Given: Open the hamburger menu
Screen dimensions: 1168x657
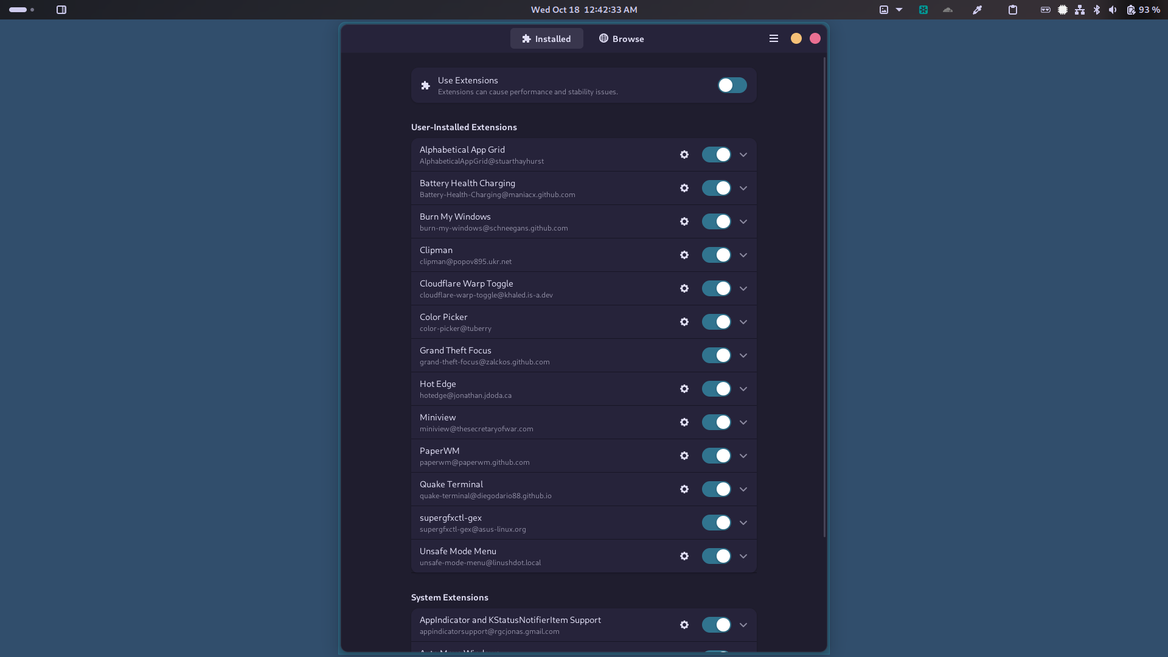Looking at the screenshot, I should (773, 38).
